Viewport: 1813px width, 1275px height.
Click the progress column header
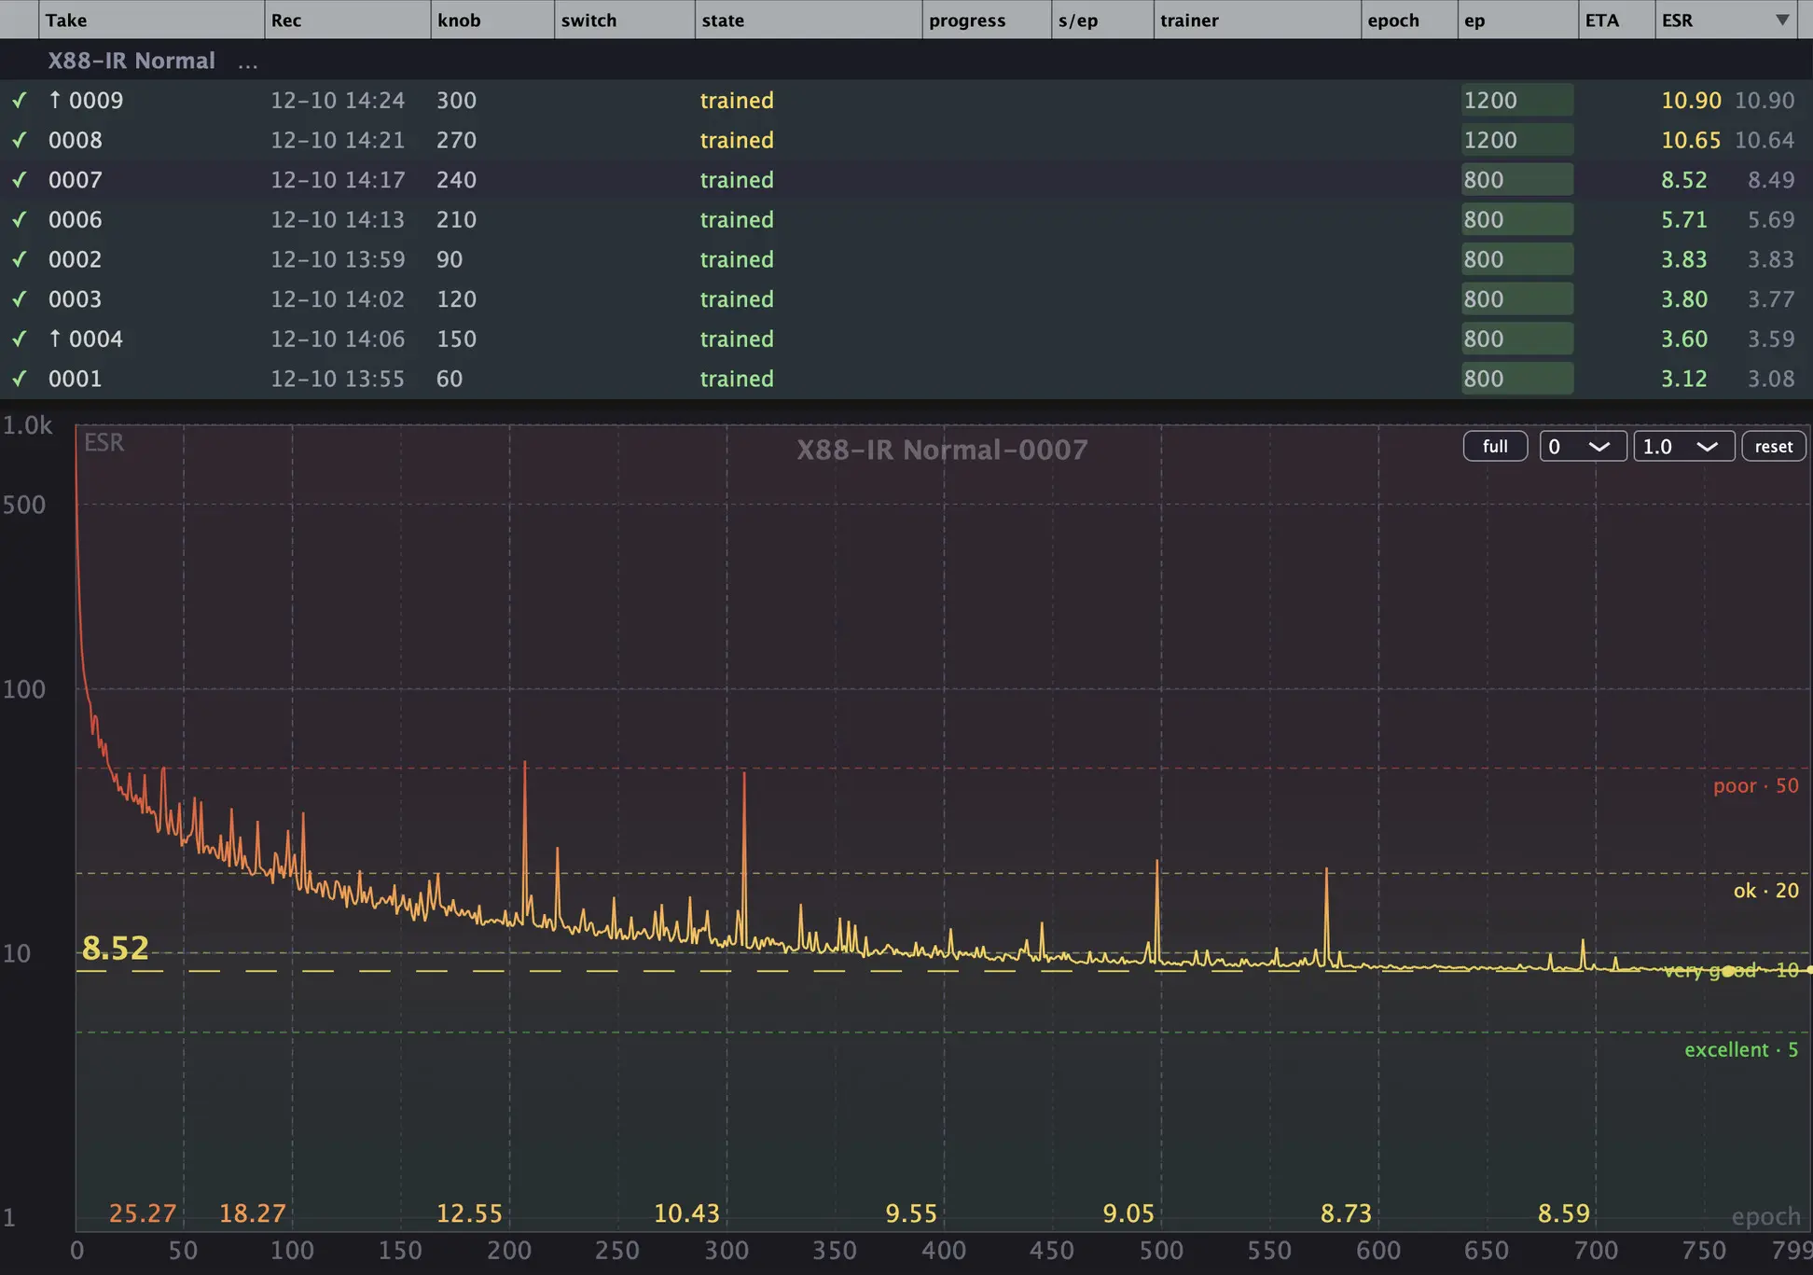pyautogui.click(x=986, y=20)
